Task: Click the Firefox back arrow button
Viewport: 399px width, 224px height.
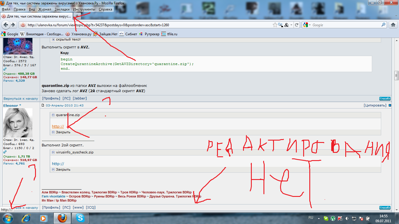Action: pos(6,25)
